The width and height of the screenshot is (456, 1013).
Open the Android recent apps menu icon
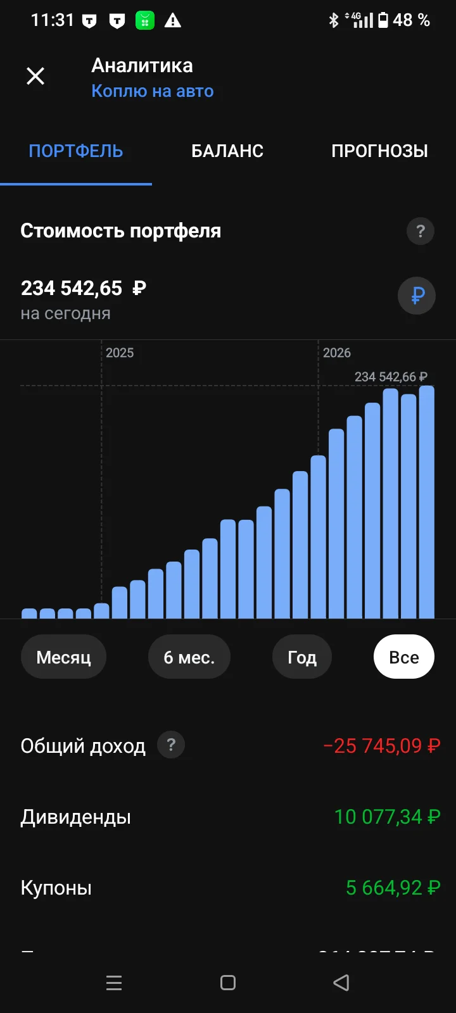pos(114,983)
